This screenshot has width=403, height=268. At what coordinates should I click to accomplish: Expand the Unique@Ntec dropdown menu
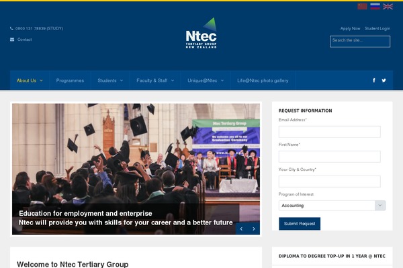(206, 80)
